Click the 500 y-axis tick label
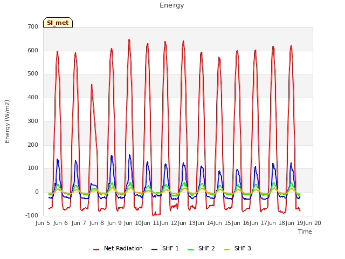Screen dimensions: 345x259 33,74
